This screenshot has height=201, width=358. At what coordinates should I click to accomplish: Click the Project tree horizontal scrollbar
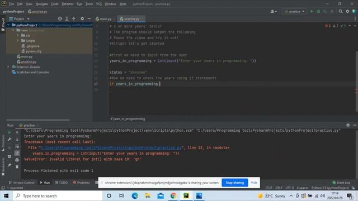38,120
